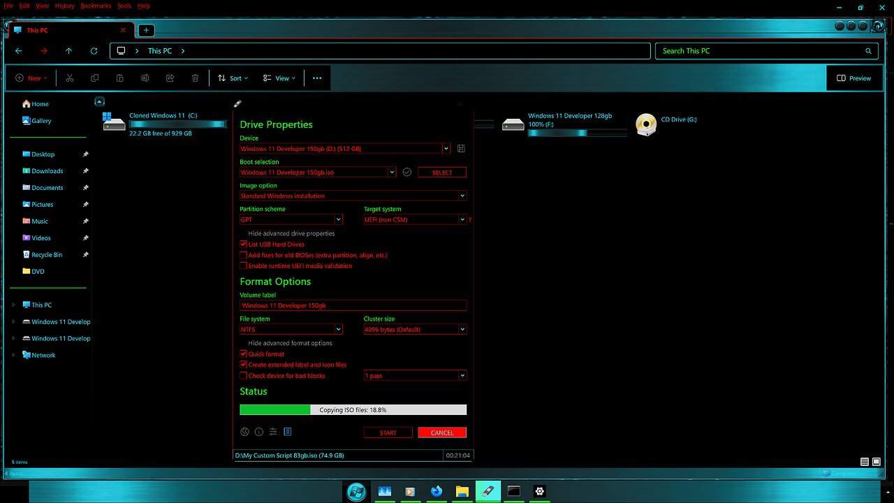Open Rufus settings sliders icon

point(273,432)
